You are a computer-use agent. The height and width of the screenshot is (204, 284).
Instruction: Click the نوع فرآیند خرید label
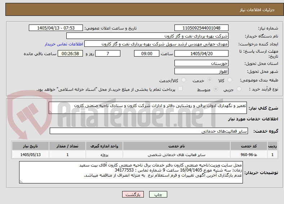pos(264,89)
